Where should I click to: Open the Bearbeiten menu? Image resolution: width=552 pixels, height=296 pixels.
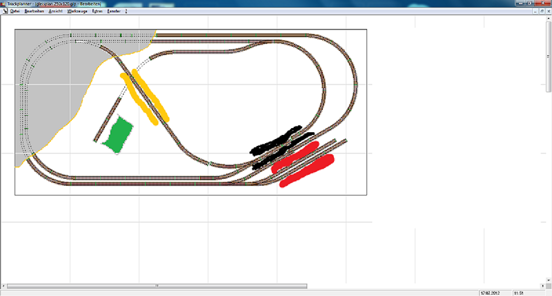click(x=34, y=11)
